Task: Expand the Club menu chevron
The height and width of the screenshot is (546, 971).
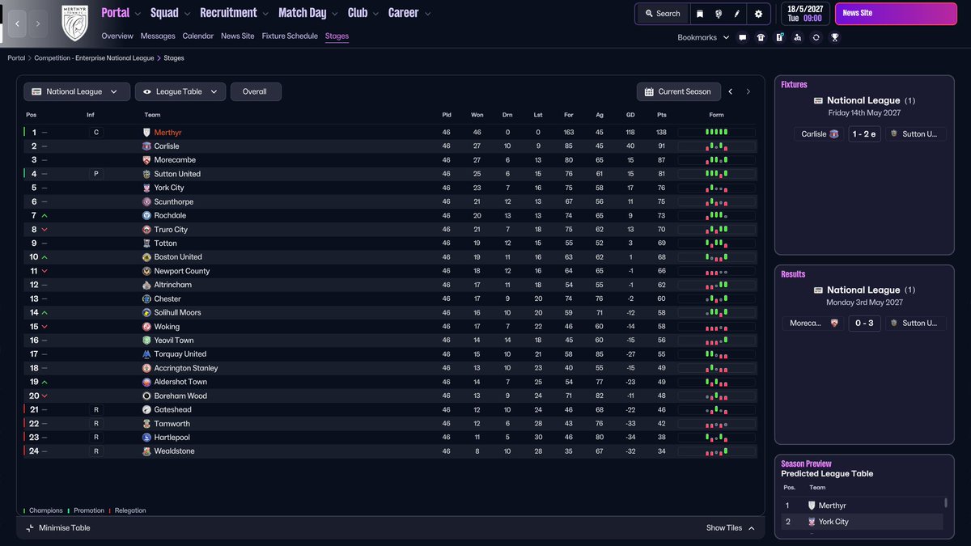Action: 375,14
